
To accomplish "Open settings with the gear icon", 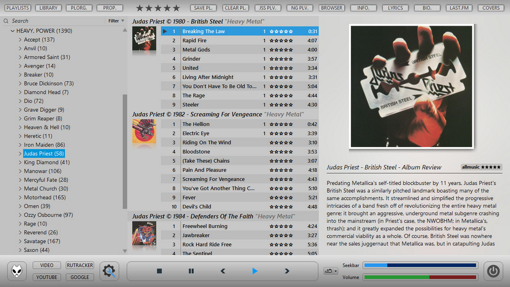I will (x=109, y=271).
